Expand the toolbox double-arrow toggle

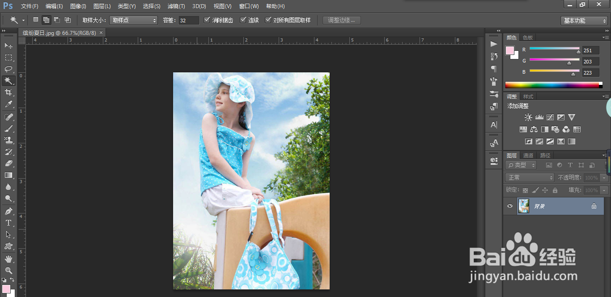4,31
